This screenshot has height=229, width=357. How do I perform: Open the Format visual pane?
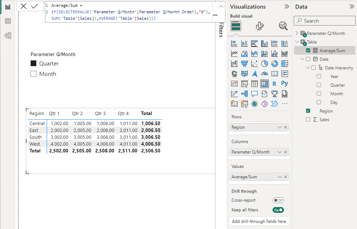click(260, 26)
